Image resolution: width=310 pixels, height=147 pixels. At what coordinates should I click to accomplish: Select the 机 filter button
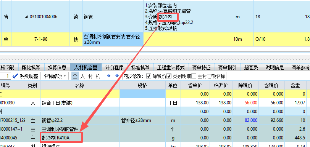98,76
